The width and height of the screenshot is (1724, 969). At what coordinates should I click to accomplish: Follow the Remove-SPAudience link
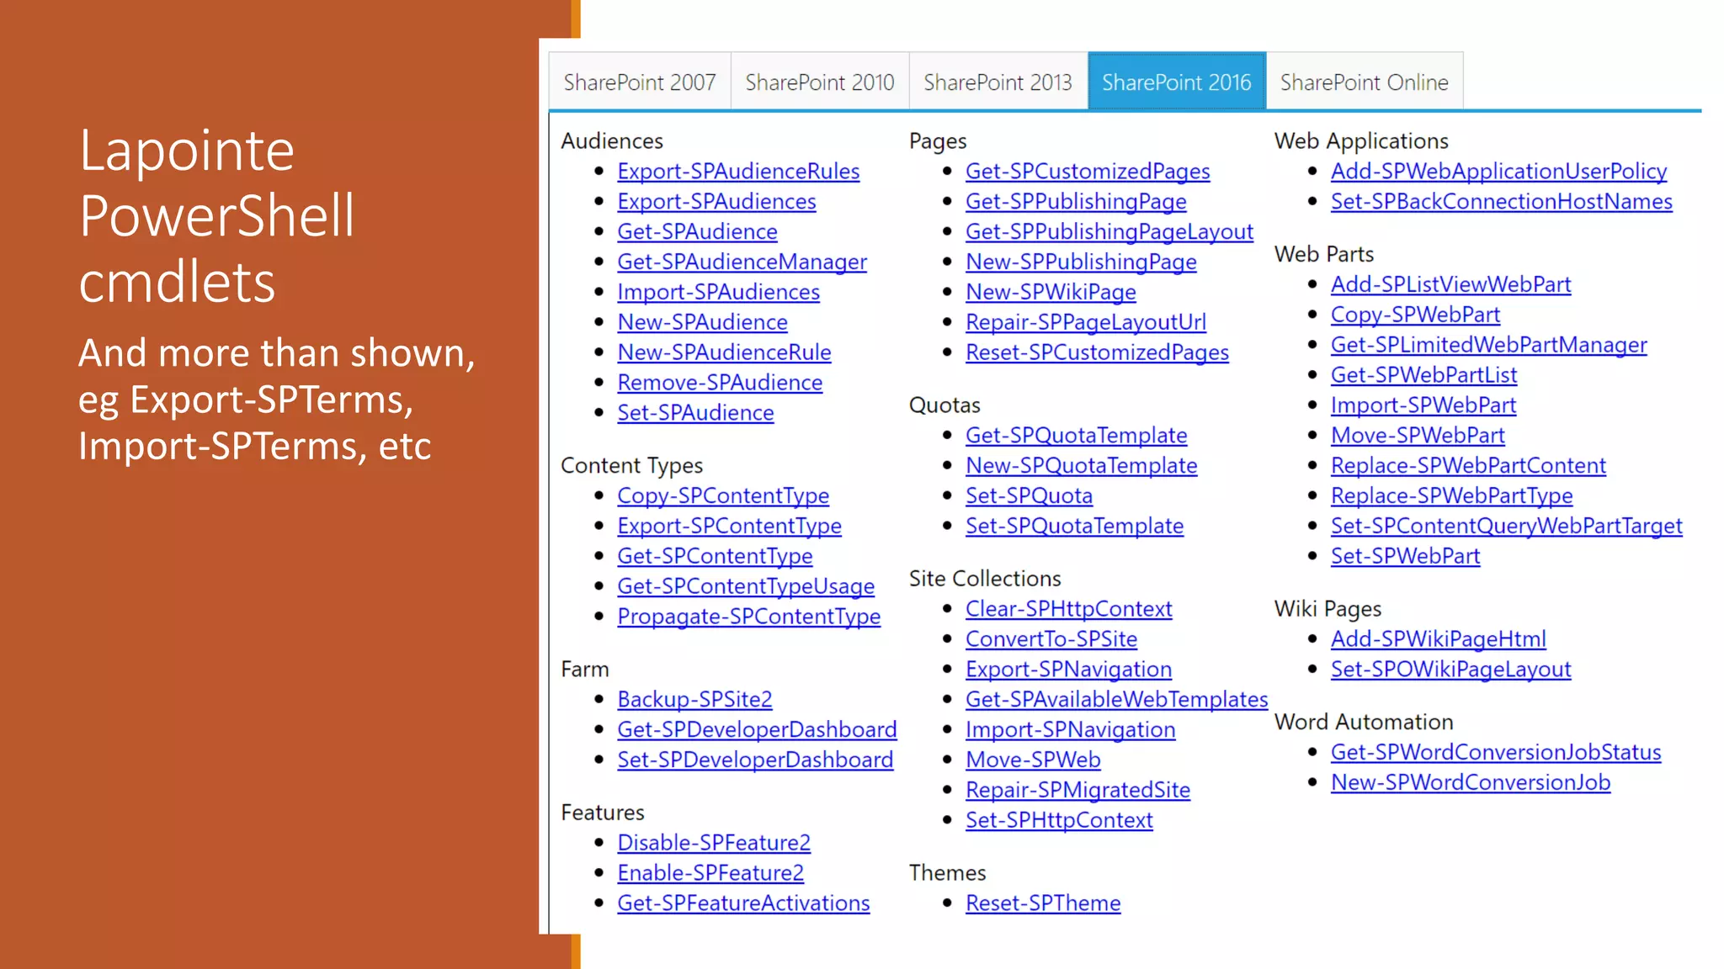720,383
